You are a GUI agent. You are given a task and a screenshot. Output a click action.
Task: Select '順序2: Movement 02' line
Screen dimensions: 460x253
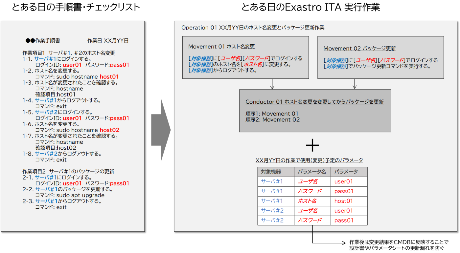pyautogui.click(x=273, y=120)
